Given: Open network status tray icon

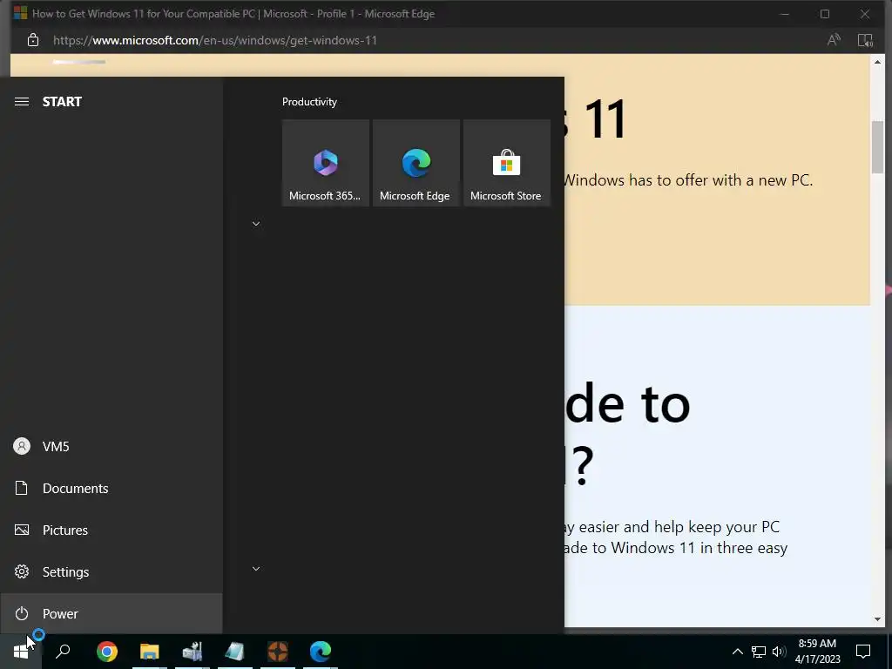Looking at the screenshot, I should pyautogui.click(x=759, y=652).
